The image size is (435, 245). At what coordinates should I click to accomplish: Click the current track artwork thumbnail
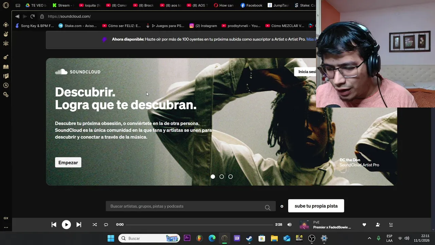[304, 225]
